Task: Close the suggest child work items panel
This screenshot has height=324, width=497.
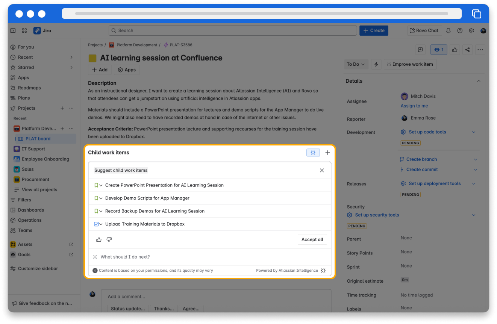Action: coord(322,170)
